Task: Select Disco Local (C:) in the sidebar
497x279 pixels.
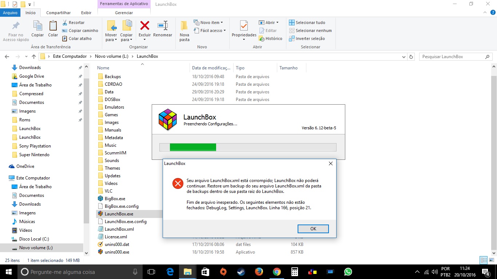Action: pos(34,239)
